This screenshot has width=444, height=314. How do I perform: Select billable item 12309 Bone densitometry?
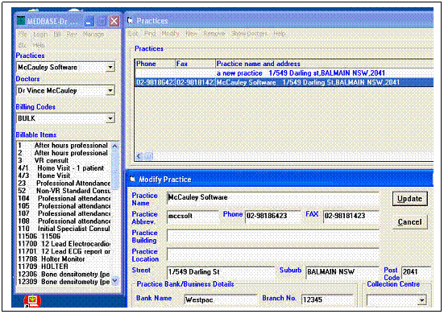click(x=64, y=282)
